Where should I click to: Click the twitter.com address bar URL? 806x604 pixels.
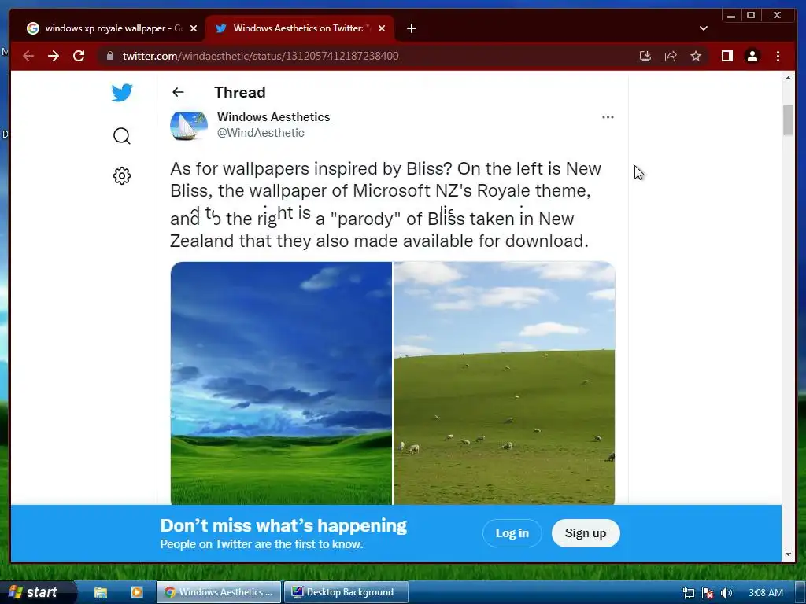coord(261,56)
